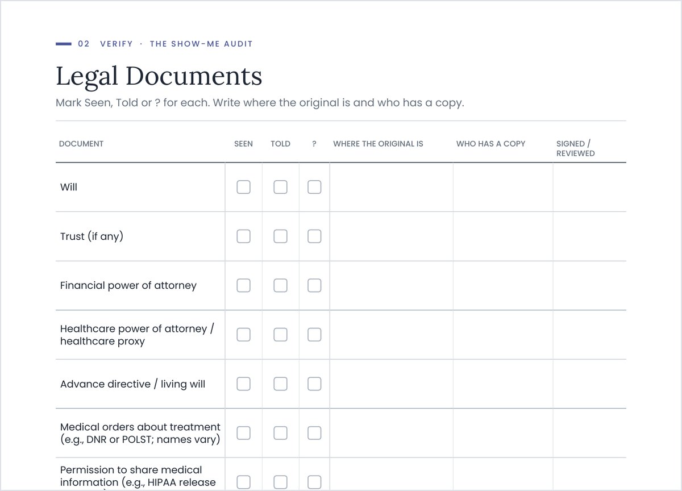Mark ? for Trust (if any)
Screen dimensions: 682x491
tap(314, 236)
